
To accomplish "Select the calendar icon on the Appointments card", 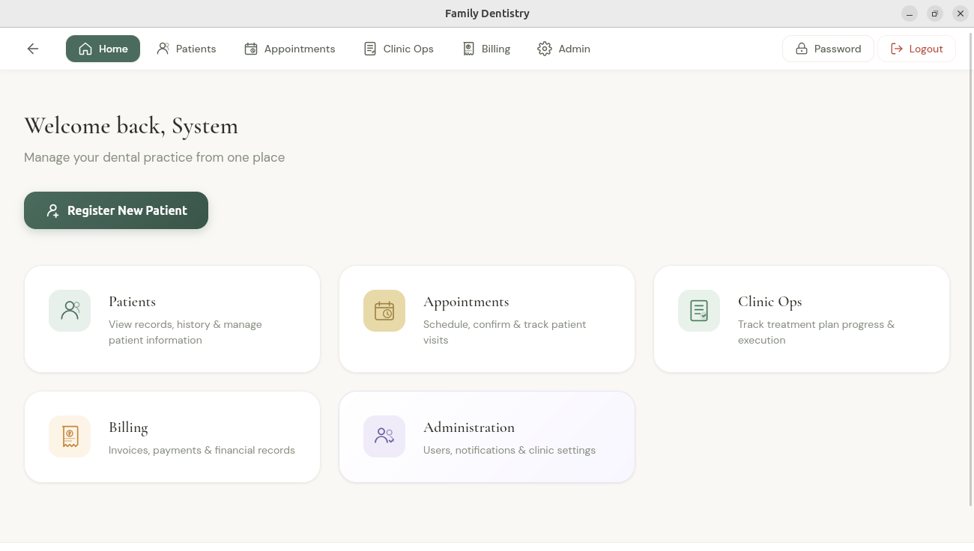I will 384,310.
